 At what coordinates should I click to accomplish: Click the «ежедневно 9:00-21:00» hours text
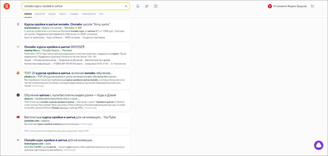pos(97,64)
